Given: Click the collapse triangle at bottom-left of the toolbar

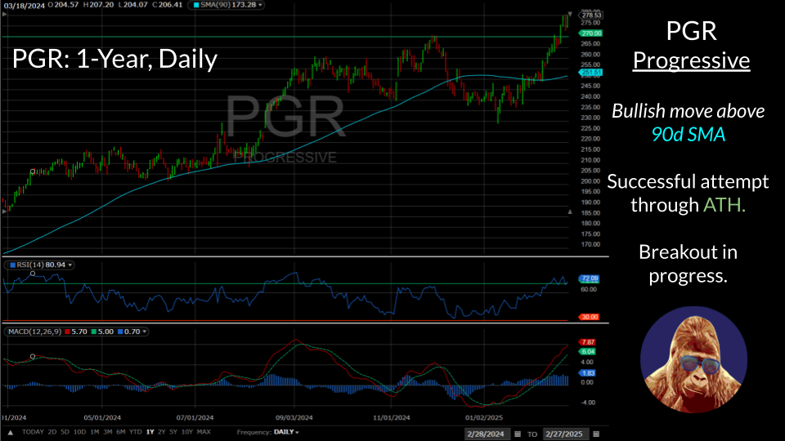Looking at the screenshot, I should click(x=10, y=432).
